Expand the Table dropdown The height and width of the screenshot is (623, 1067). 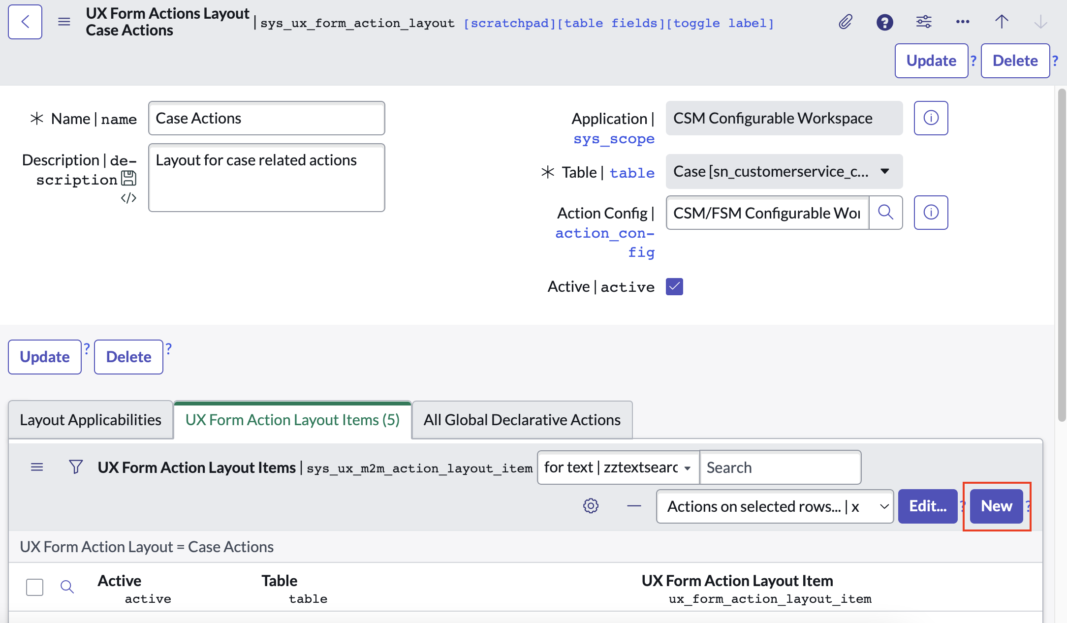pos(784,171)
